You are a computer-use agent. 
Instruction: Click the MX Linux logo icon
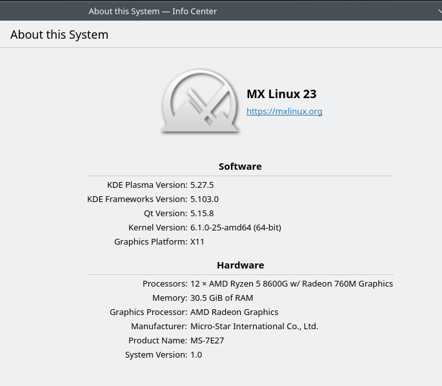(x=200, y=101)
